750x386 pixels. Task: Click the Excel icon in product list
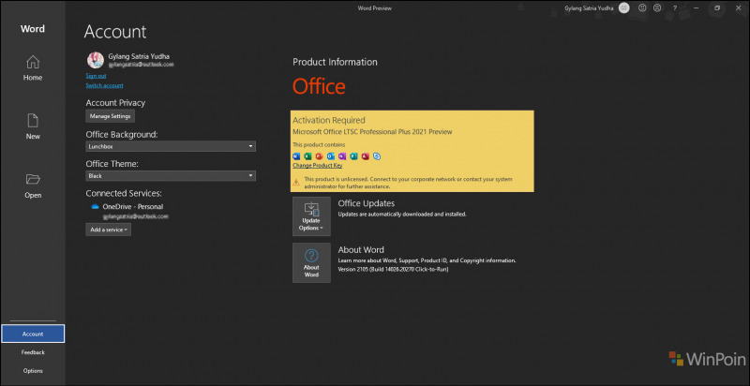coord(308,156)
